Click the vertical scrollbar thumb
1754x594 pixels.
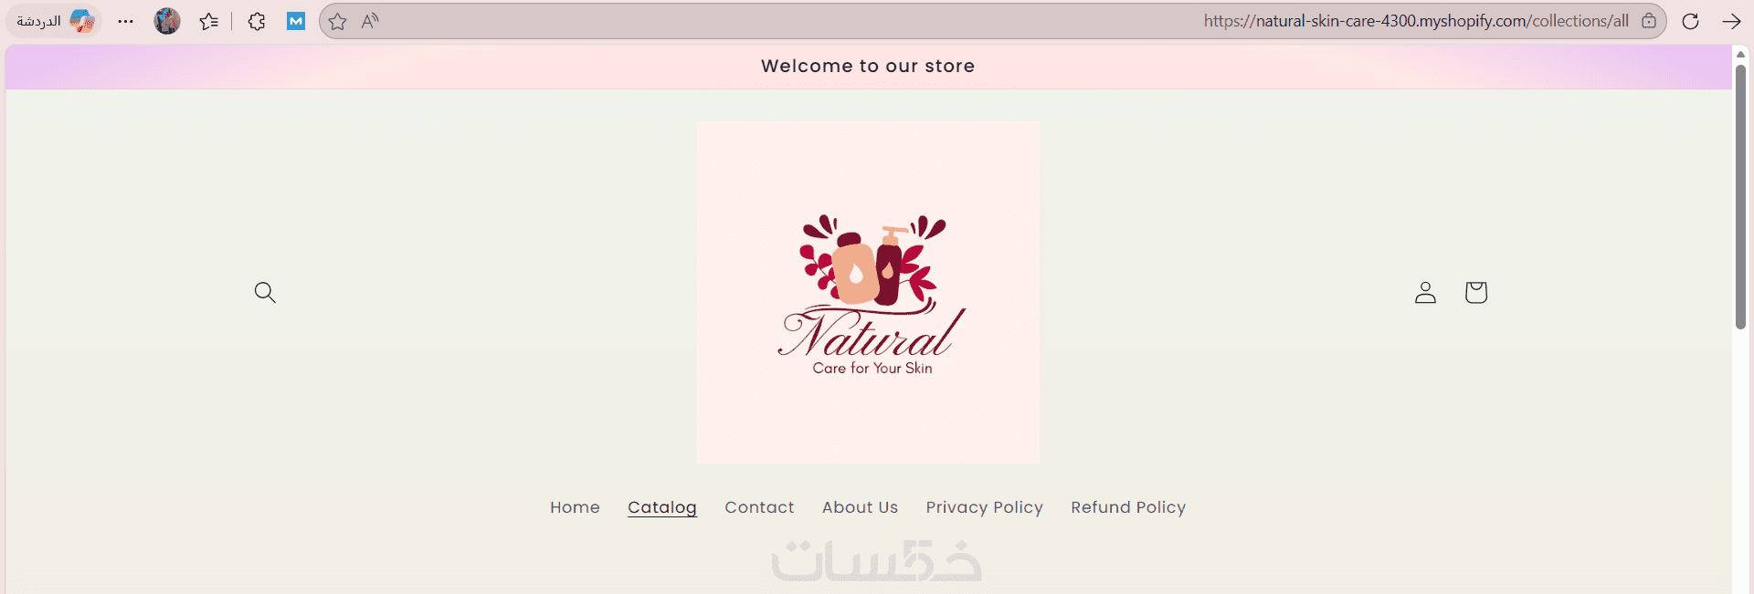1740,196
